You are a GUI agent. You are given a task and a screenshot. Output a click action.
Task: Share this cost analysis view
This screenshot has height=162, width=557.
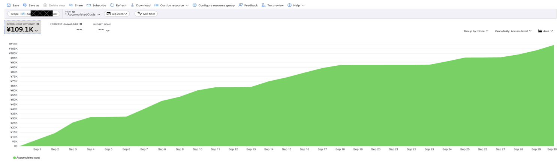(76, 5)
